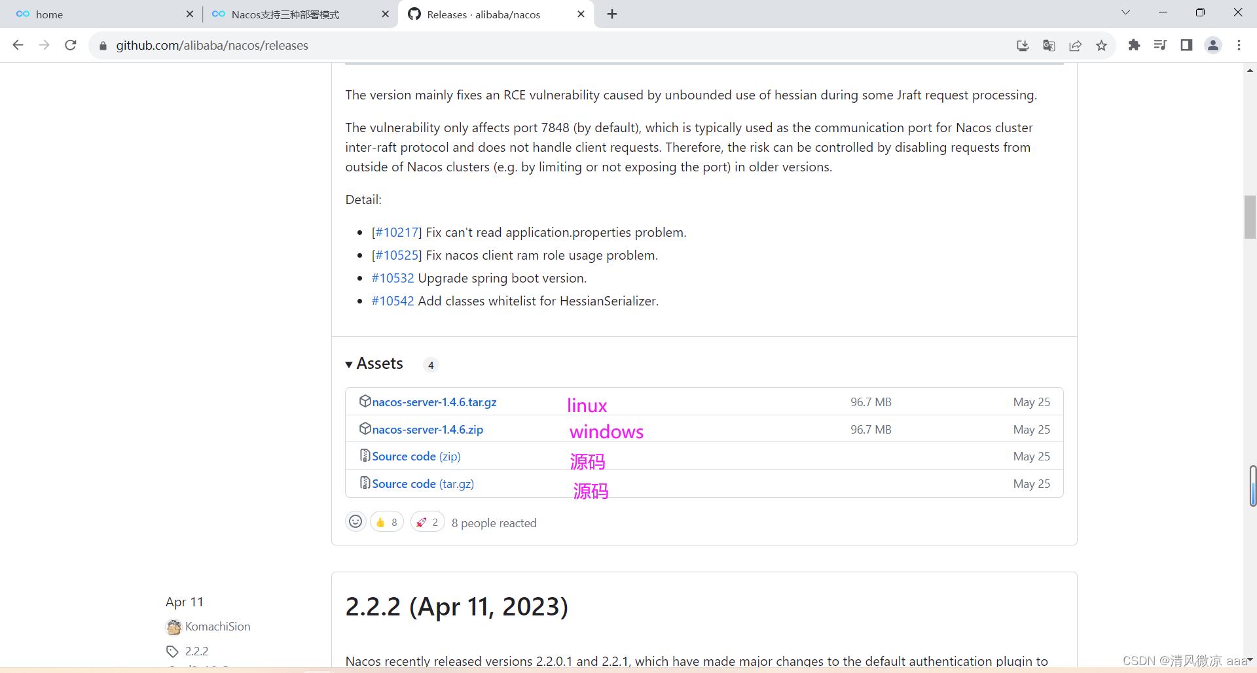The width and height of the screenshot is (1257, 673).
Task: Open the tab search dropdown arrow
Action: point(1125,12)
